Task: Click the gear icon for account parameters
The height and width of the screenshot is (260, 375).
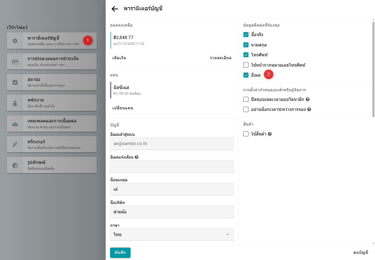Action: (15, 41)
